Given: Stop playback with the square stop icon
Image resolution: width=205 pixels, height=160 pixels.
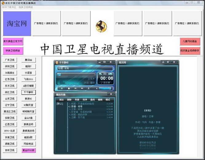Looking at the screenshot, I should [69, 88].
